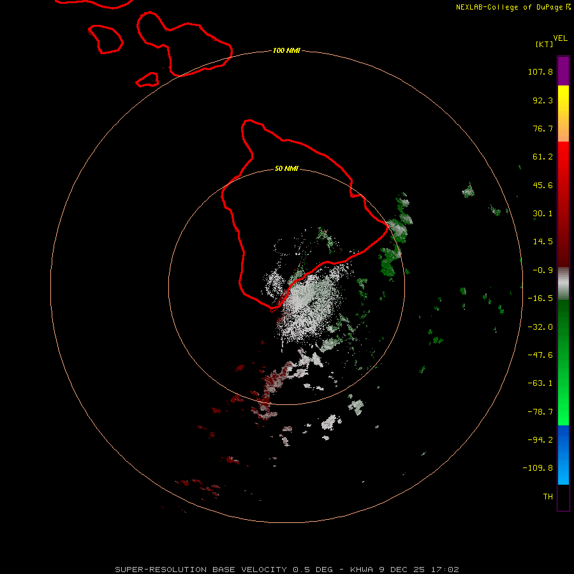Select the 107.8 value on the velocity scale
Image resolution: width=574 pixels, height=574 pixels.
540,71
